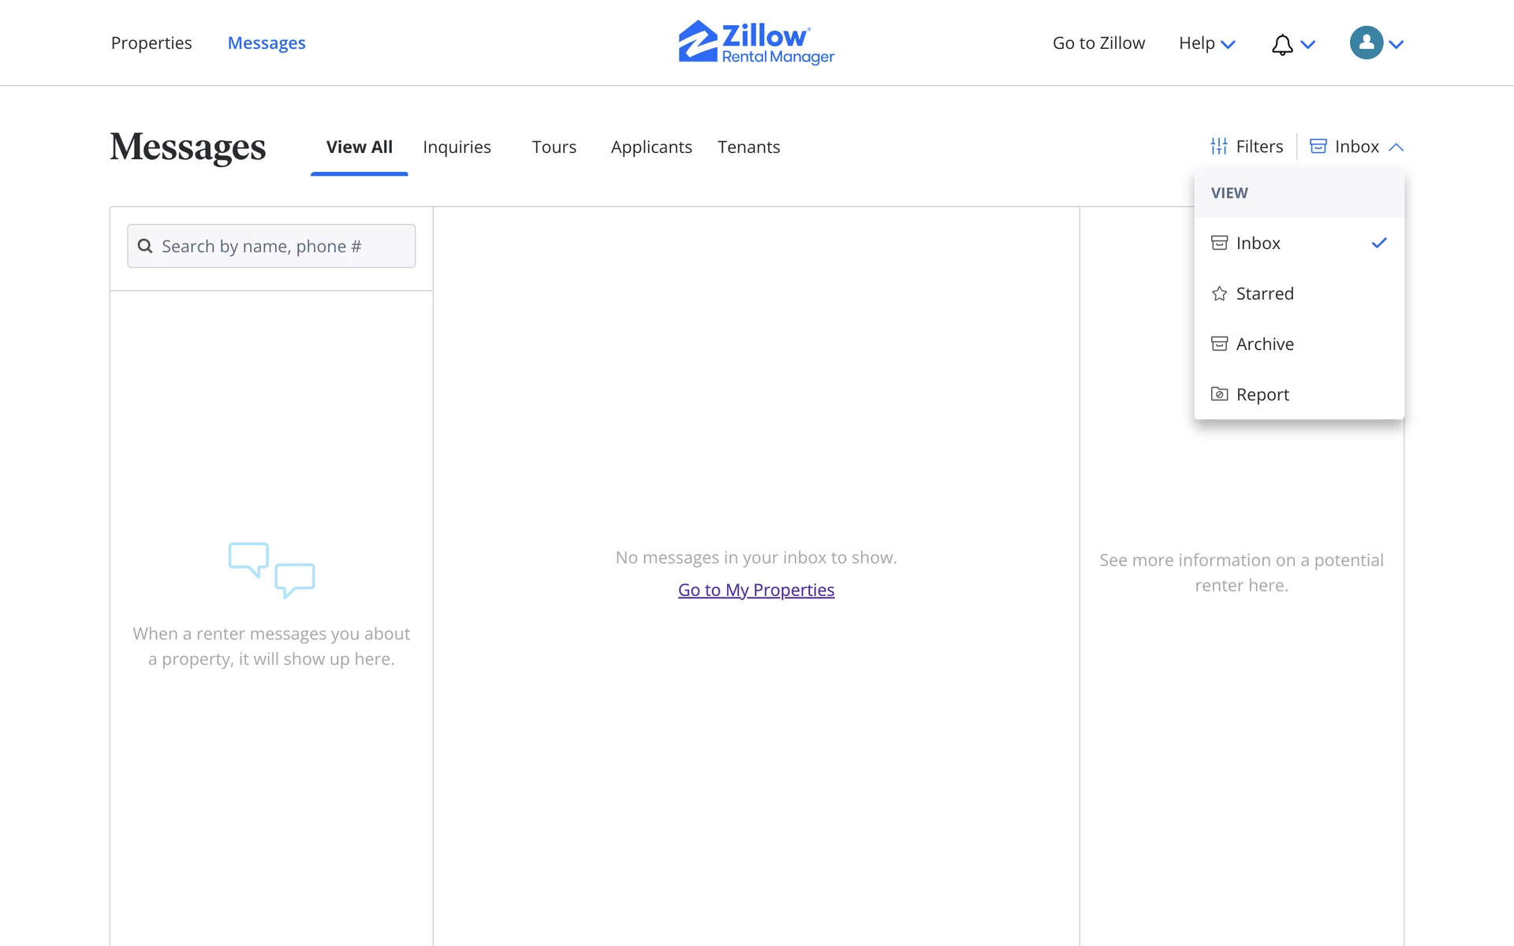This screenshot has width=1514, height=946.
Task: Click the search magnifier icon
Action: tap(145, 246)
